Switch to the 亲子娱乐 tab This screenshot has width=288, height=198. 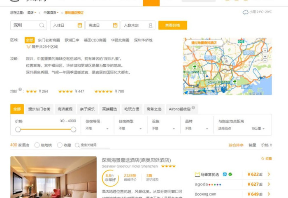pos(87,109)
